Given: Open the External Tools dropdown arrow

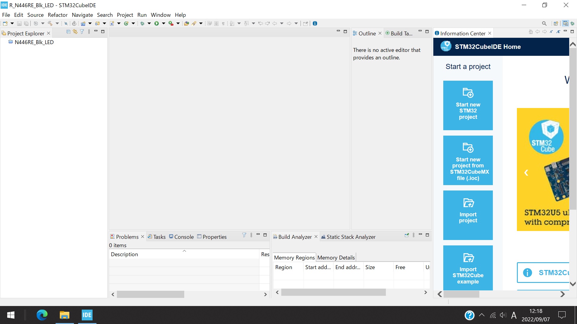Looking at the screenshot, I should (178, 23).
